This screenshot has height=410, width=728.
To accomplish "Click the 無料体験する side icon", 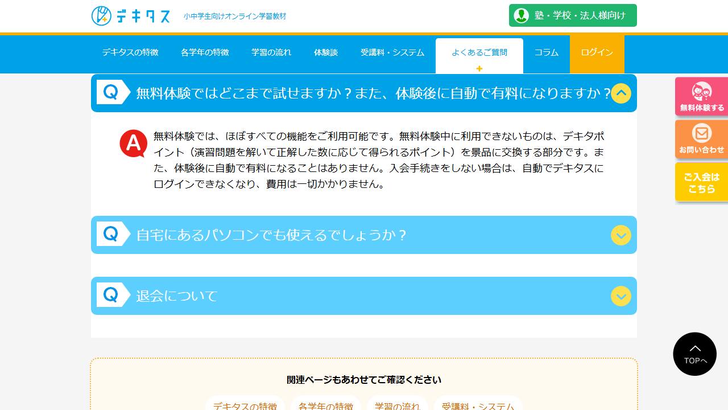I will [x=702, y=96].
